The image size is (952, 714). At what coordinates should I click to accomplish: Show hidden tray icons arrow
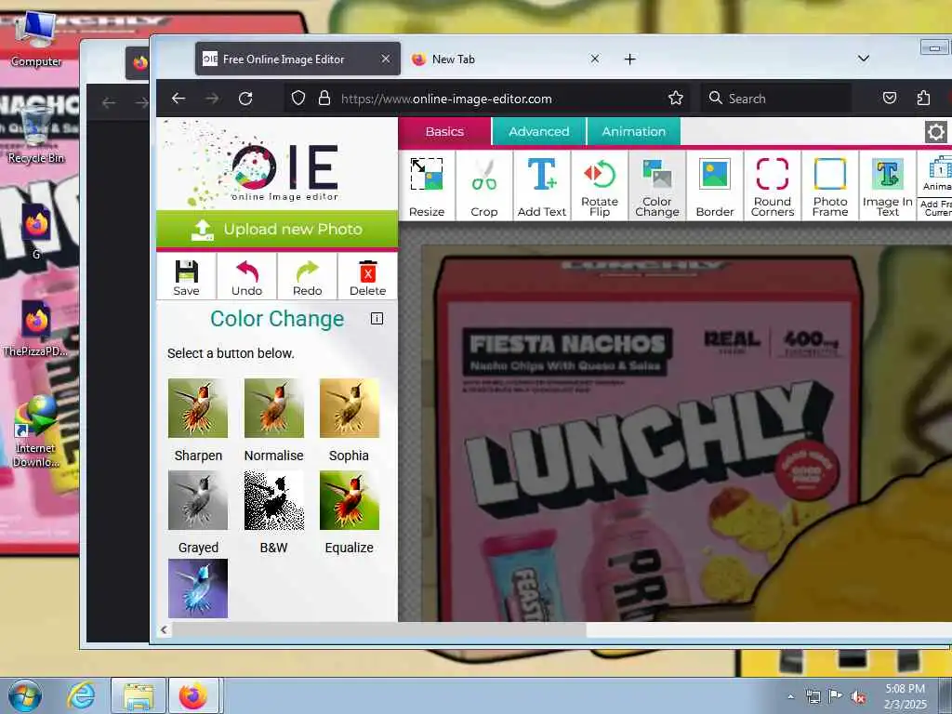[x=790, y=696]
